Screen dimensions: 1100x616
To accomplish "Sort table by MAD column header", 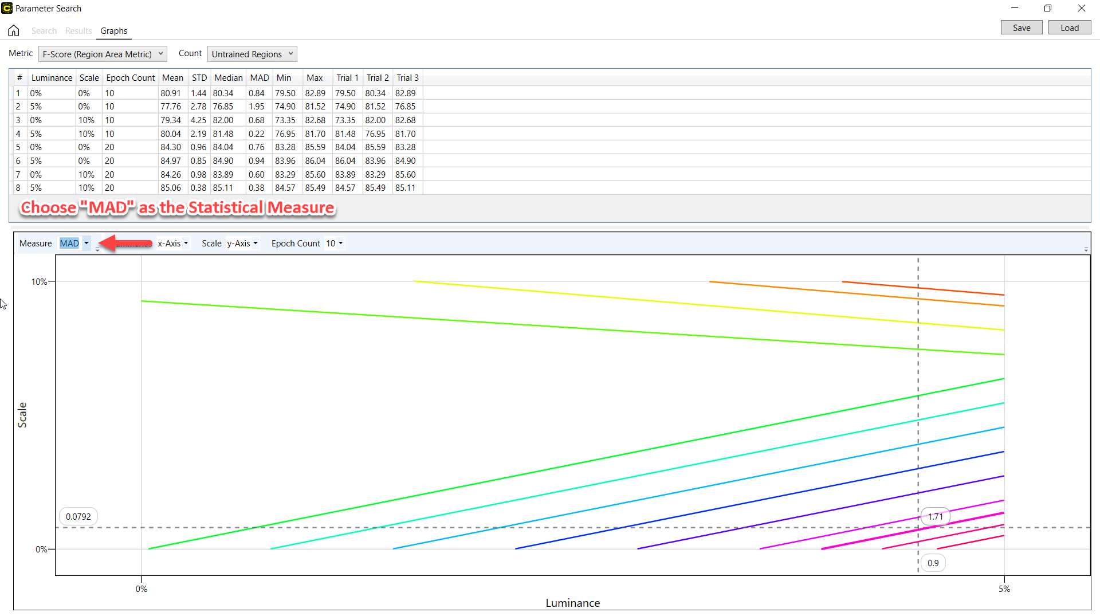I will click(x=259, y=78).
